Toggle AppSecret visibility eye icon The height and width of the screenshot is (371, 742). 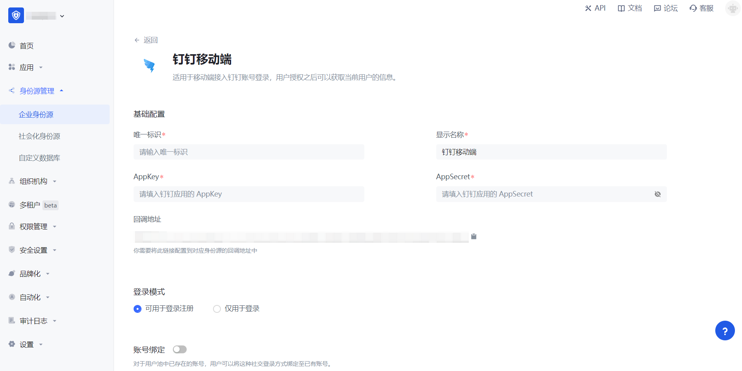click(x=658, y=194)
